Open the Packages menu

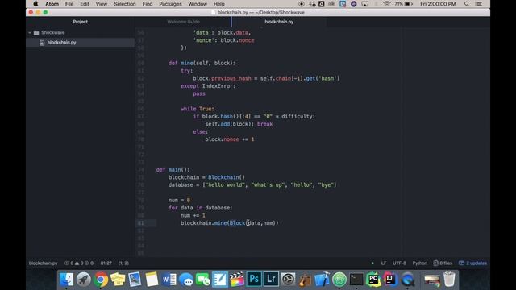170,4
